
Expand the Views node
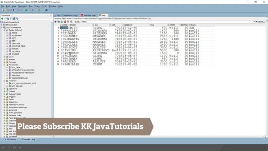5,57
